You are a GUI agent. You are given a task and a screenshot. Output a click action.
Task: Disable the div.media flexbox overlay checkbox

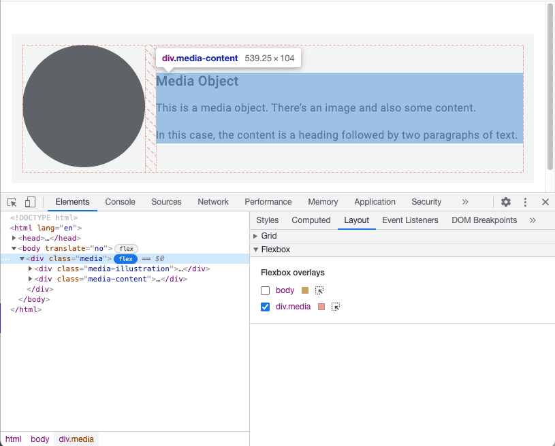pyautogui.click(x=265, y=307)
